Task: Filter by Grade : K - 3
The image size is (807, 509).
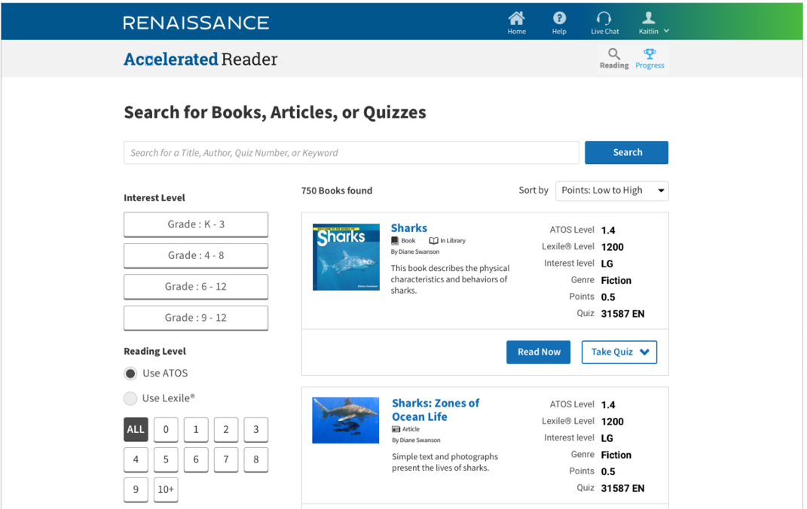Action: tap(196, 224)
